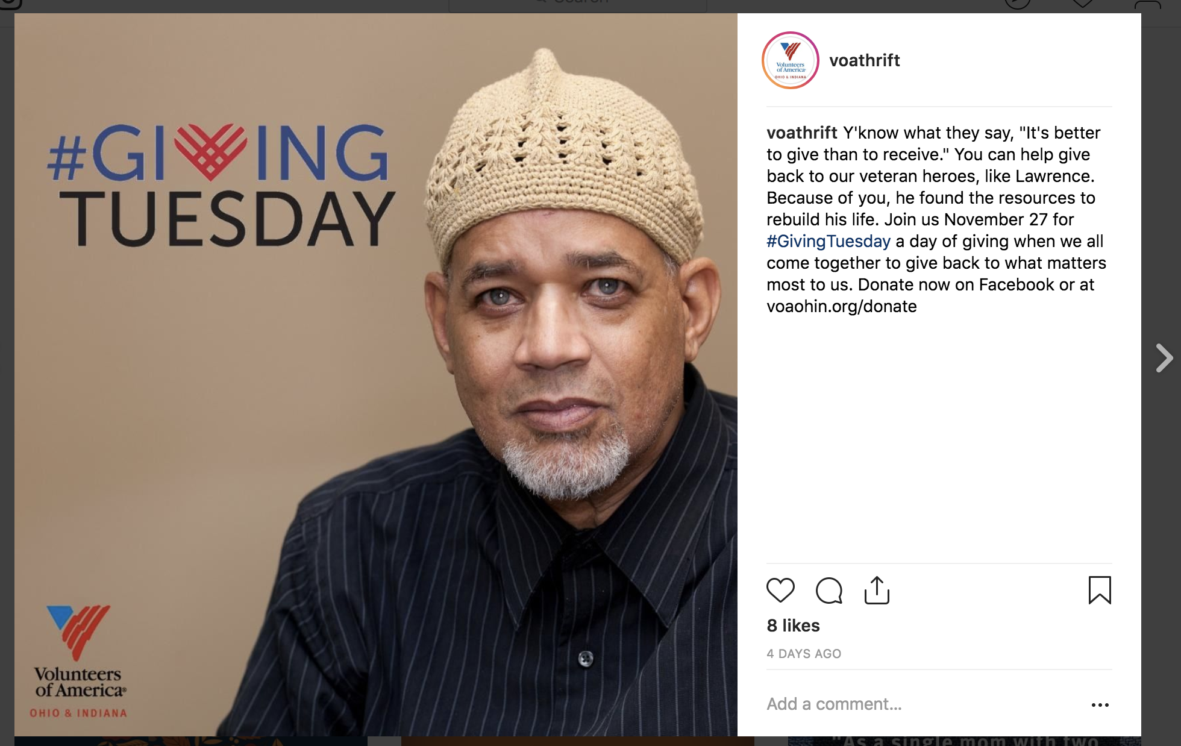Share the post using the share icon
Image resolution: width=1181 pixels, height=746 pixels.
pyautogui.click(x=877, y=590)
